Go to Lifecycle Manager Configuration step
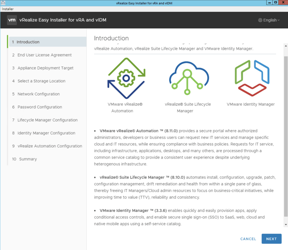This screenshot has height=250, width=288. tap(48, 120)
